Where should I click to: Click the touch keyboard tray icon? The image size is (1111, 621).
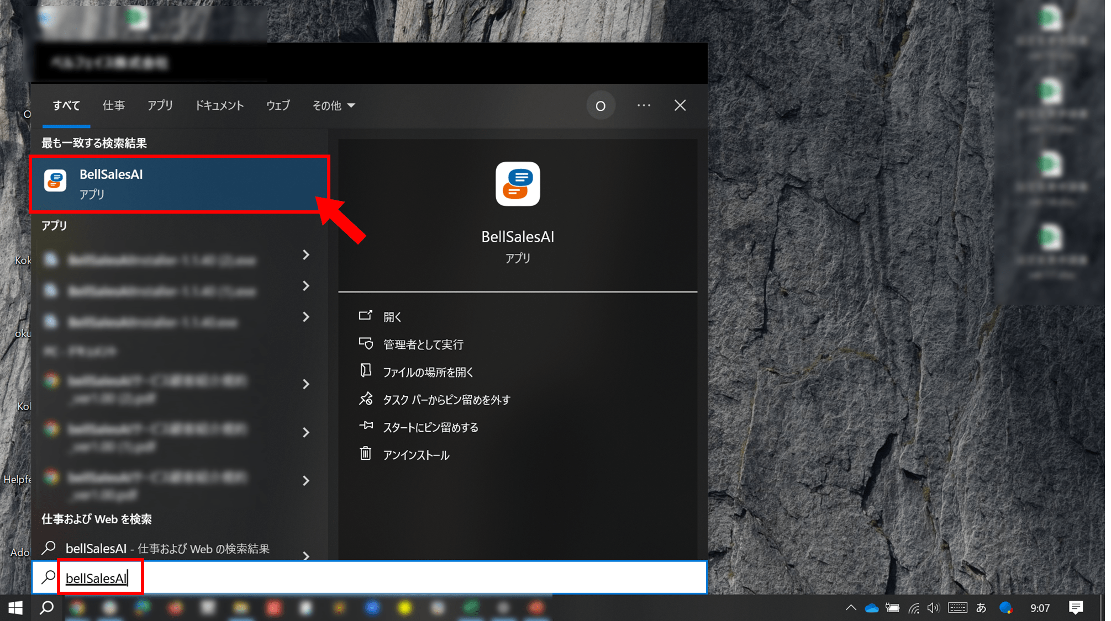point(957,608)
